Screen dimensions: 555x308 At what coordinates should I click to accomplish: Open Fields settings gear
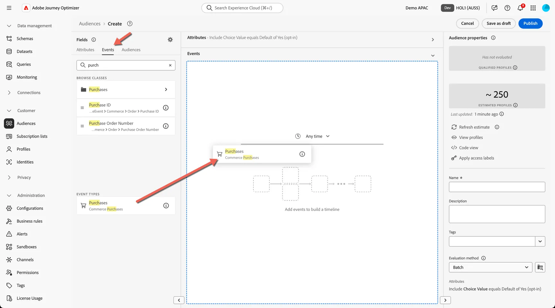pos(170,40)
